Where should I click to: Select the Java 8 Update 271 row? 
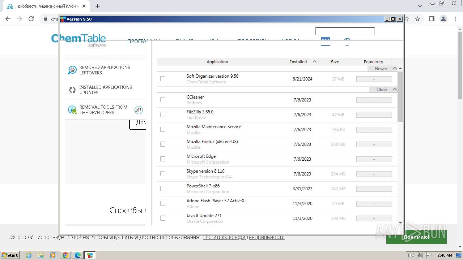click(x=277, y=218)
